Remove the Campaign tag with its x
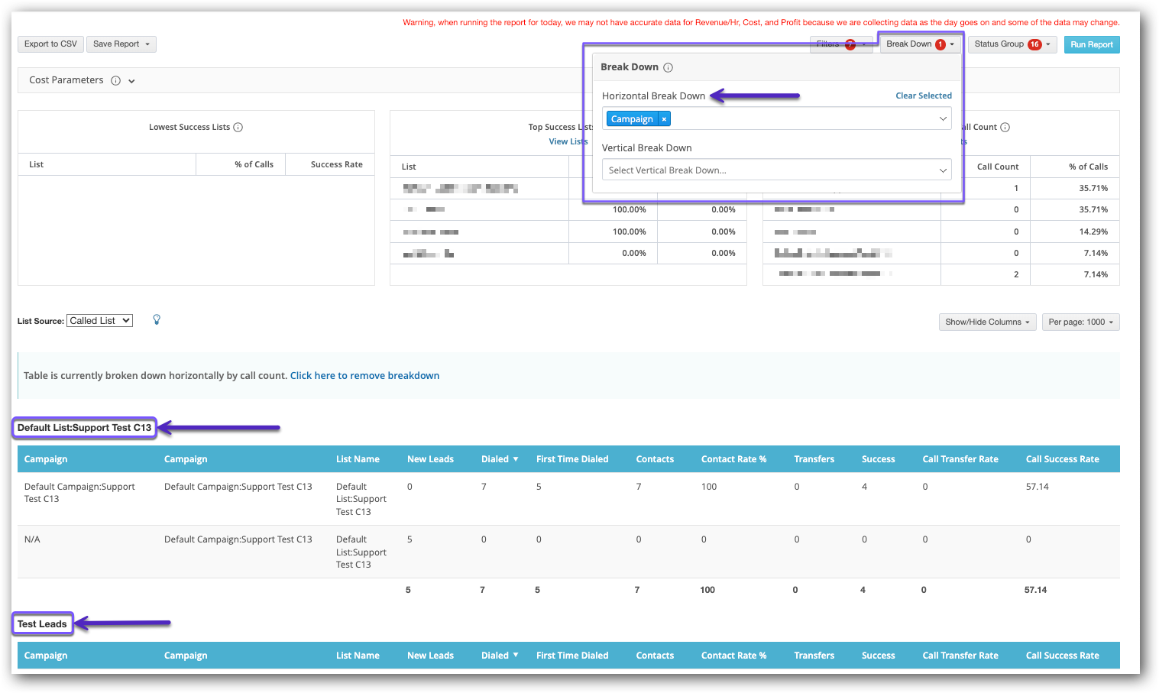The width and height of the screenshot is (1159, 693). 665,119
